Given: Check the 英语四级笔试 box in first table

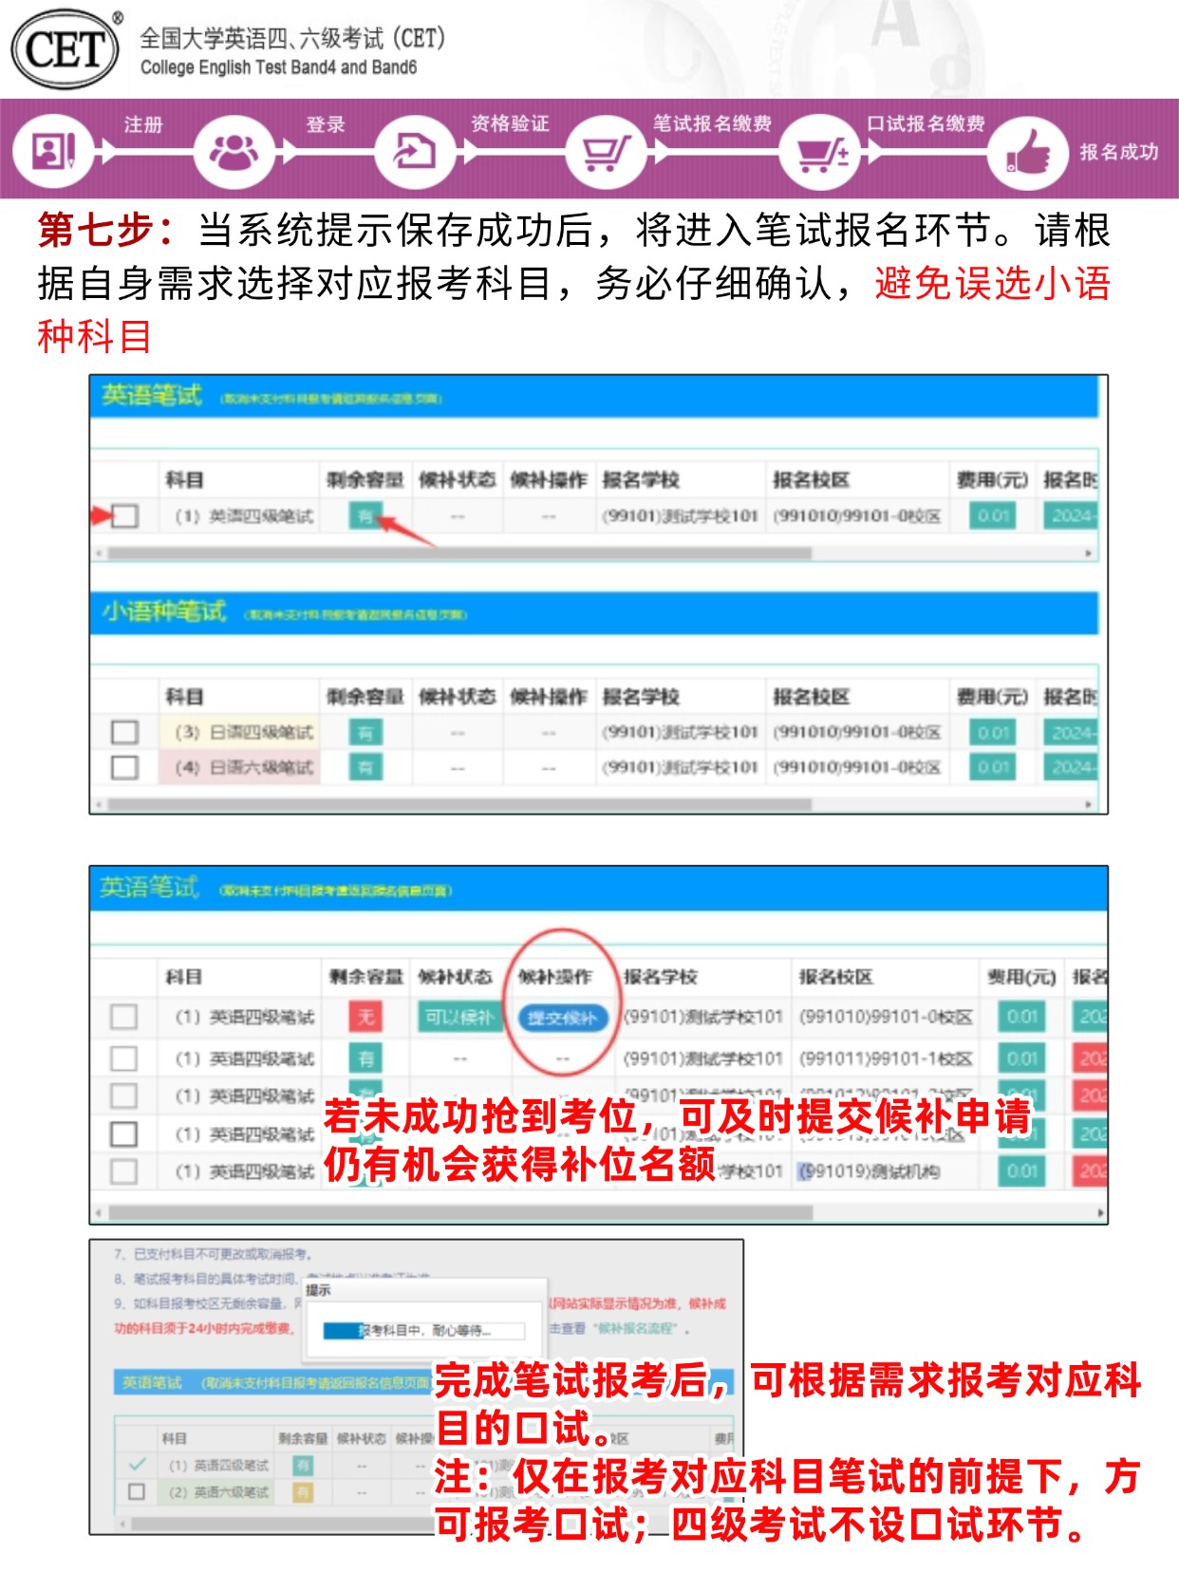Looking at the screenshot, I should point(124,515).
